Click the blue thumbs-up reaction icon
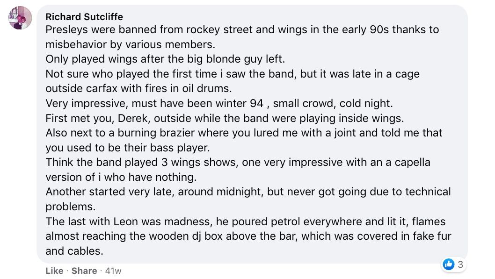This screenshot has height=279, width=495. click(x=448, y=265)
